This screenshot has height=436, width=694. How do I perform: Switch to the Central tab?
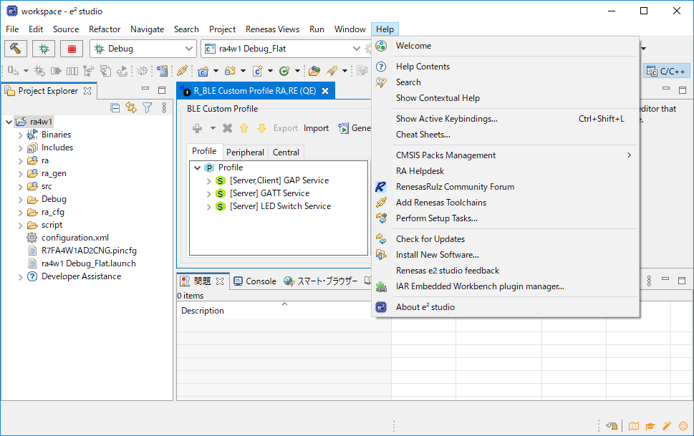286,152
